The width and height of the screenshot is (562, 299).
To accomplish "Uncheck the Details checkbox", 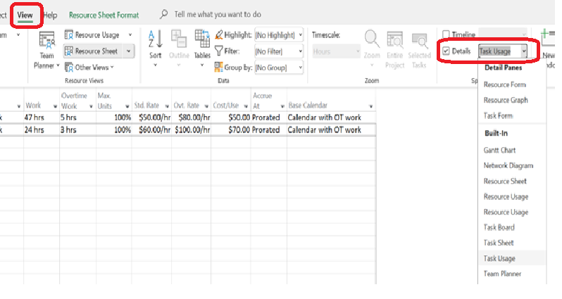I will pos(446,51).
